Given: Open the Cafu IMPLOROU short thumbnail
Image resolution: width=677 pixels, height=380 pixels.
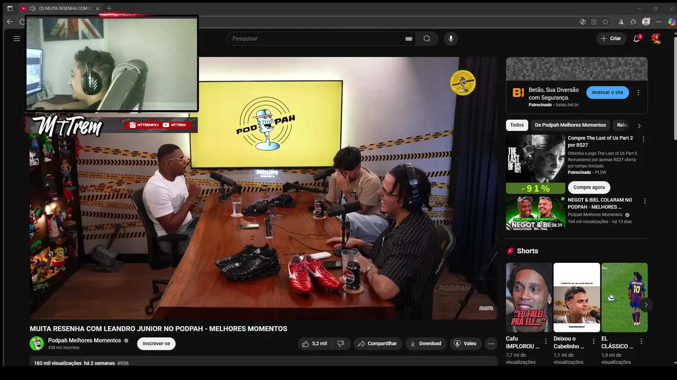Looking at the screenshot, I should (529, 298).
